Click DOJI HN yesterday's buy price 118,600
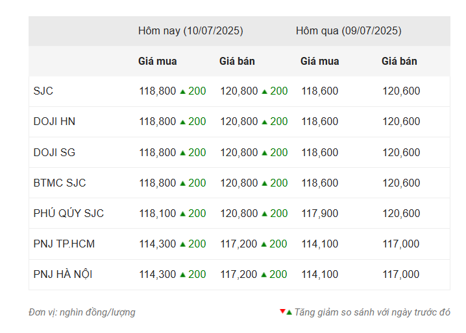466x333 pixels. [320, 121]
